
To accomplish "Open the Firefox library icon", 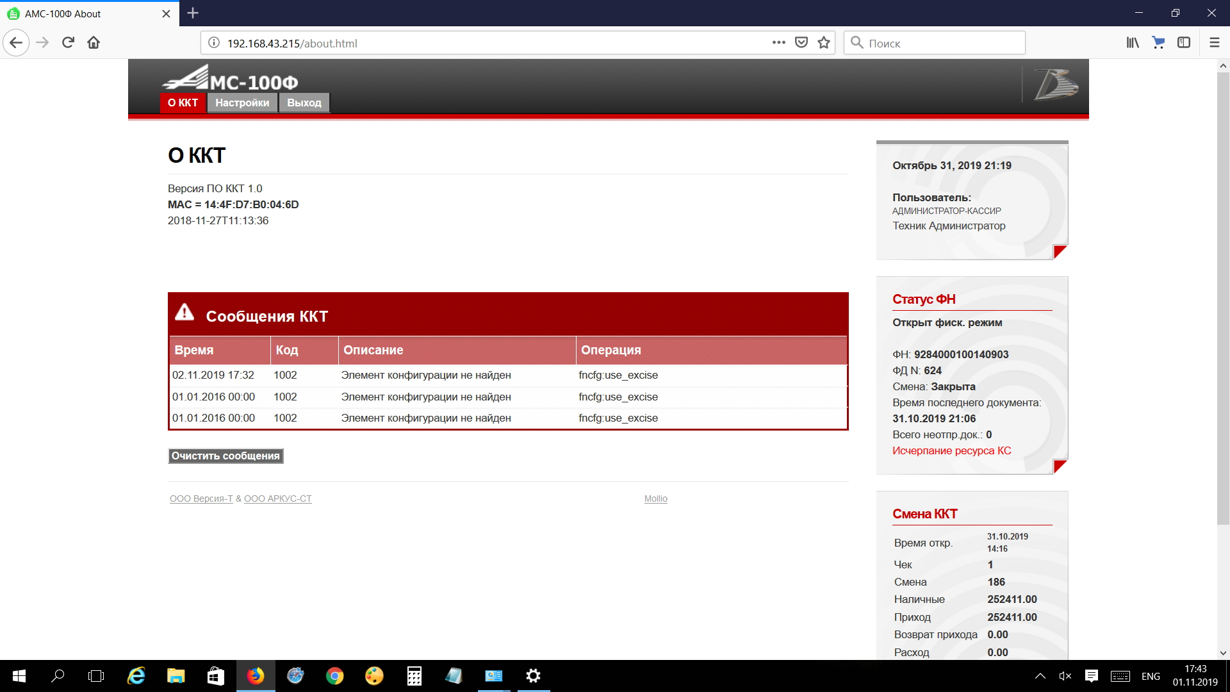I will (1133, 43).
